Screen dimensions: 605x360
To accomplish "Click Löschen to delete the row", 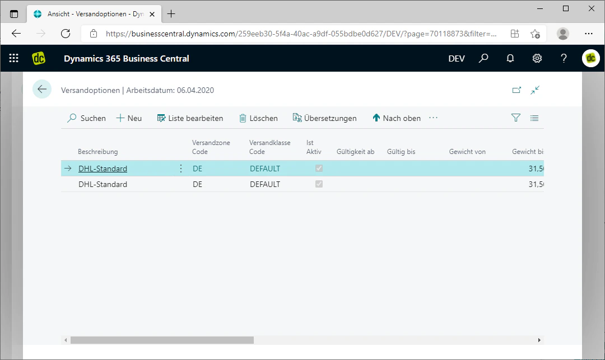I will (x=258, y=118).
